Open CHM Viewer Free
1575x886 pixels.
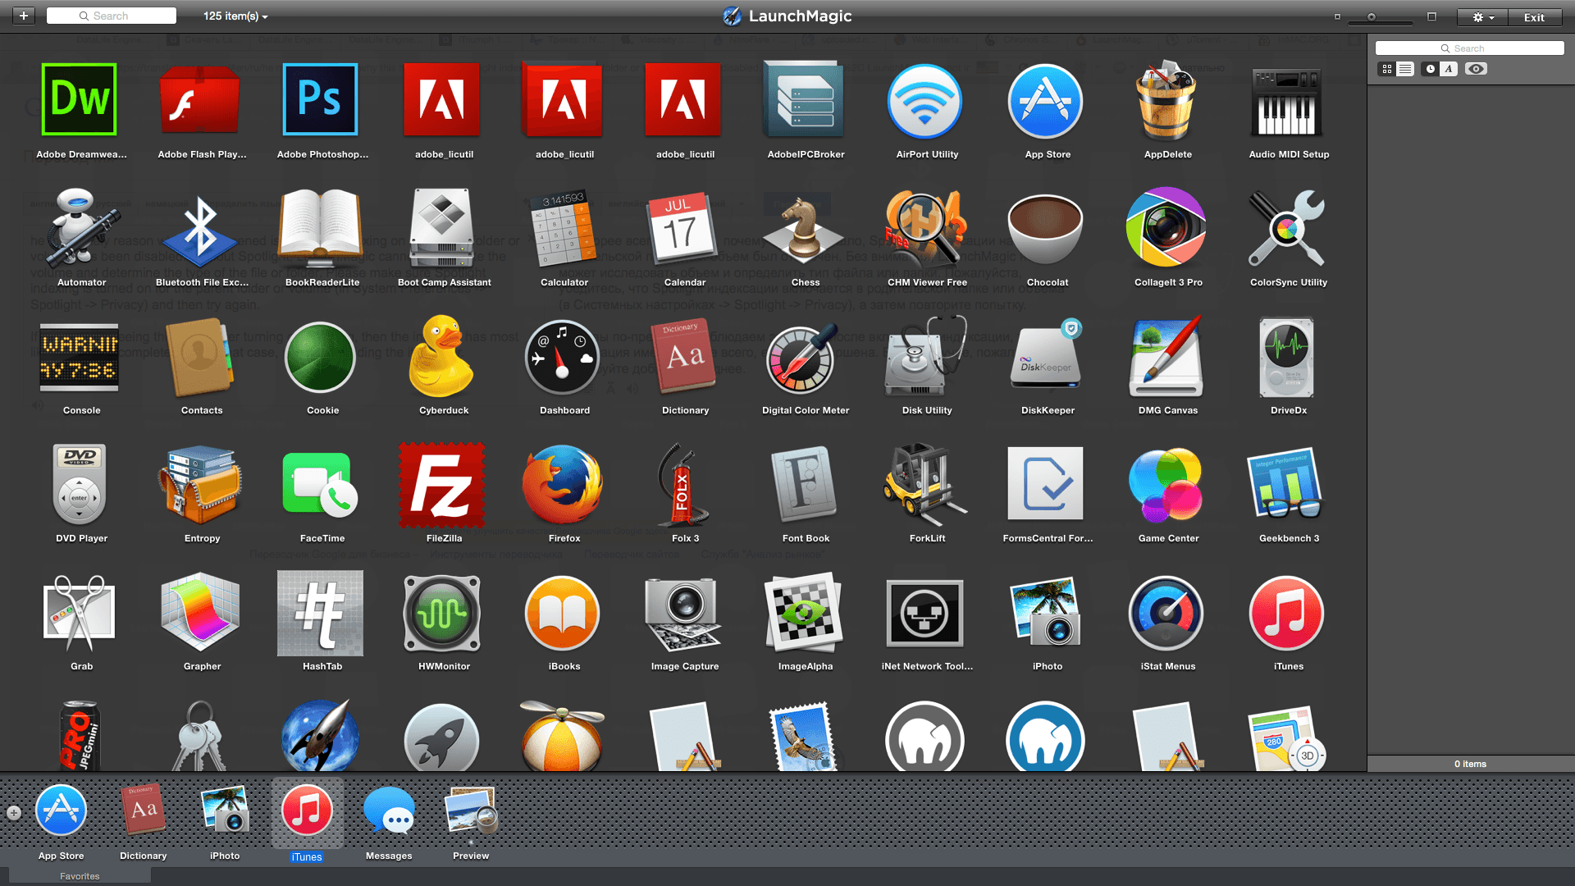click(x=924, y=228)
